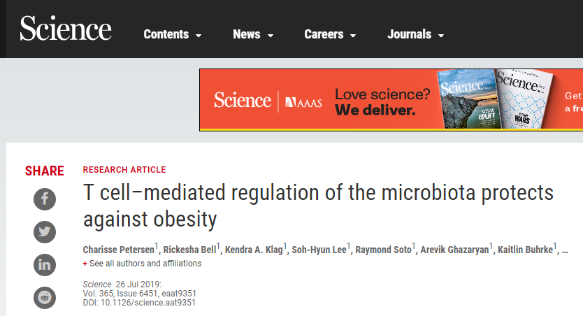
Task: Open the Contents dropdown menu
Action: [x=173, y=34]
